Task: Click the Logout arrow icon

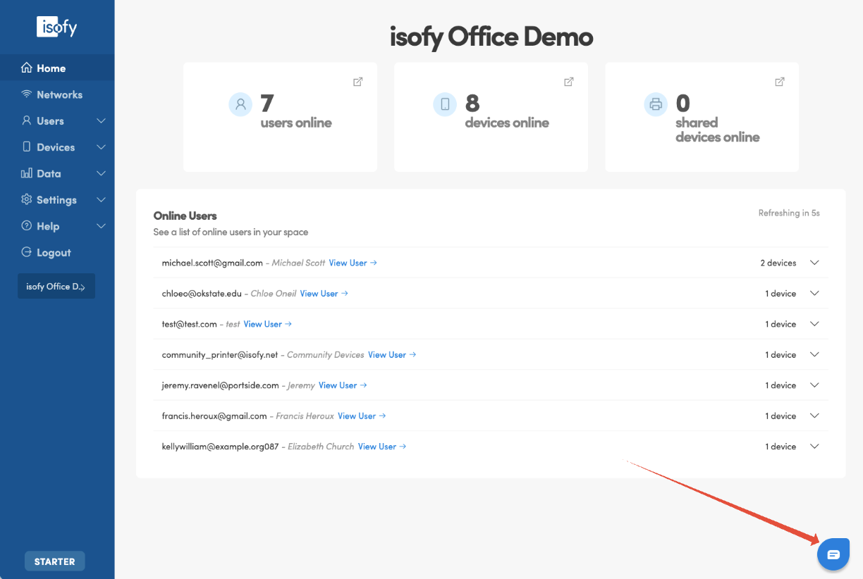Action: pyautogui.click(x=27, y=252)
